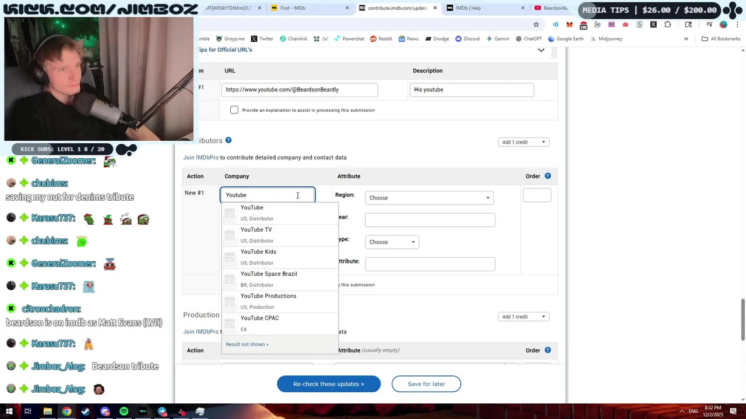Click the Result not shown link
This screenshot has height=419, width=746.
click(247, 345)
